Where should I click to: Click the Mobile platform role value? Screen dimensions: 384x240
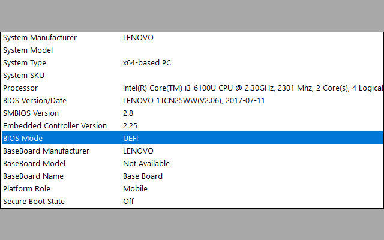[135, 189]
